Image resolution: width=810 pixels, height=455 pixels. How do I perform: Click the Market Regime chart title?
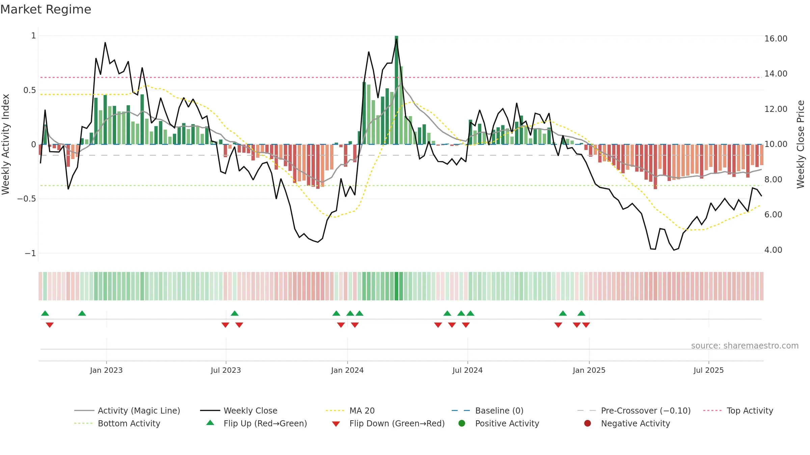(46, 9)
